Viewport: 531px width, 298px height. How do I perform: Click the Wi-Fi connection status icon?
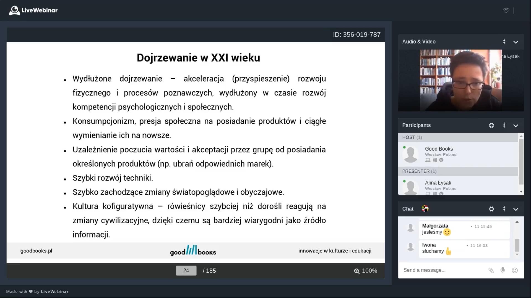click(x=506, y=10)
